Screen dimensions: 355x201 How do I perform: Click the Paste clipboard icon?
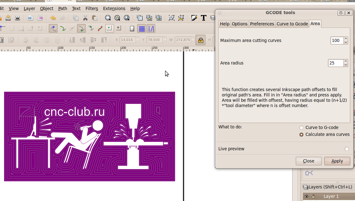click(95, 18)
